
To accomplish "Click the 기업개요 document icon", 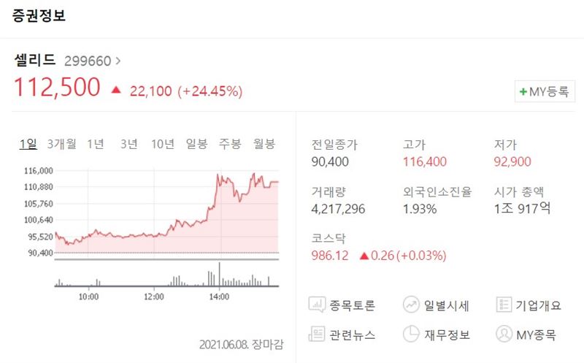I will click(504, 305).
